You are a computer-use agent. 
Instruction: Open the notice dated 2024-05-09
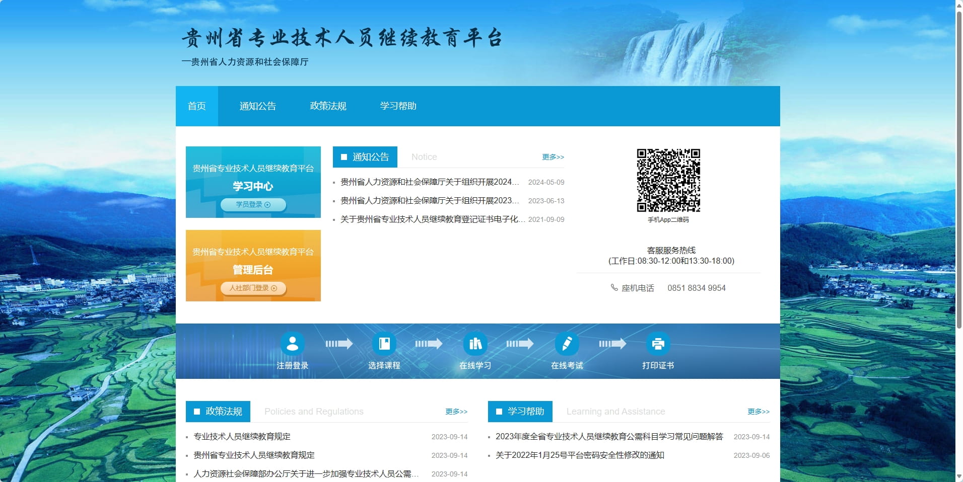point(430,182)
